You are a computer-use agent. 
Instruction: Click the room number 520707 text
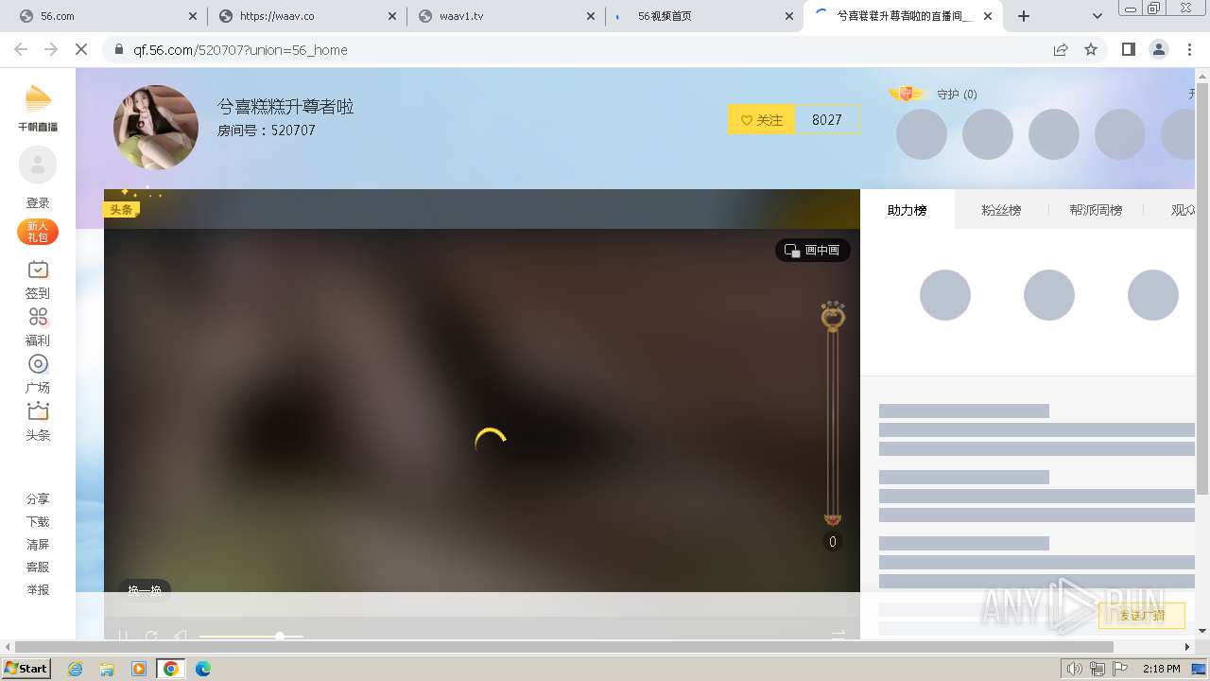click(293, 131)
